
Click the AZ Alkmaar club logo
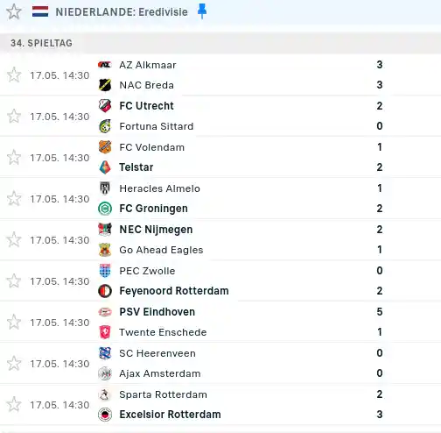(x=105, y=65)
